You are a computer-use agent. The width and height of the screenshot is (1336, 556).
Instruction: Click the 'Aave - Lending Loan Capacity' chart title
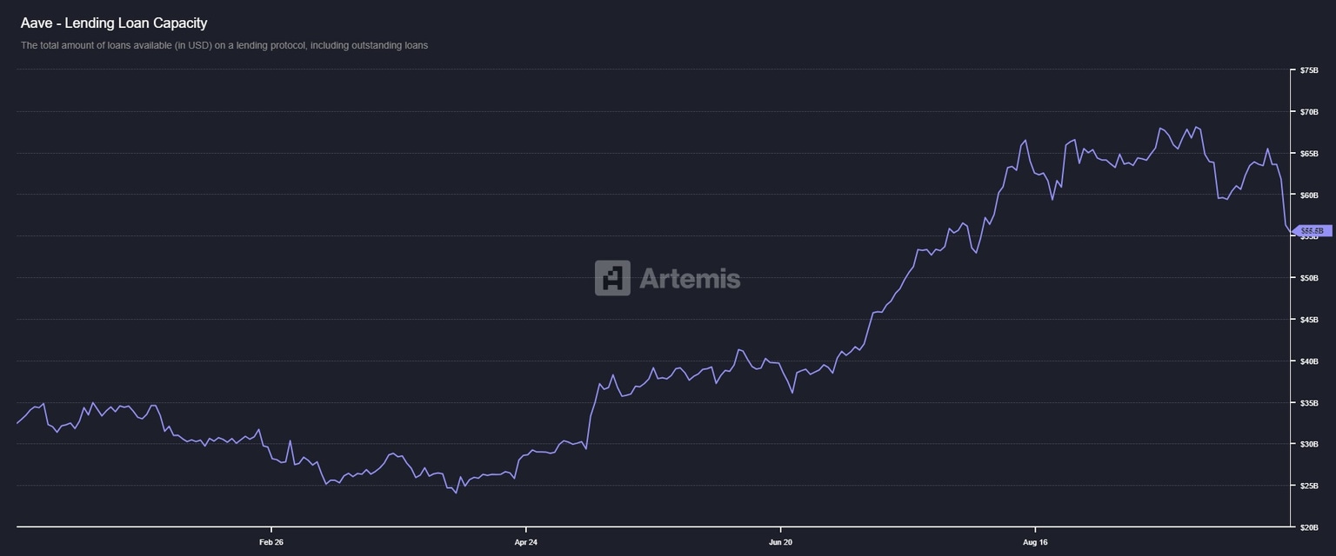(x=114, y=23)
